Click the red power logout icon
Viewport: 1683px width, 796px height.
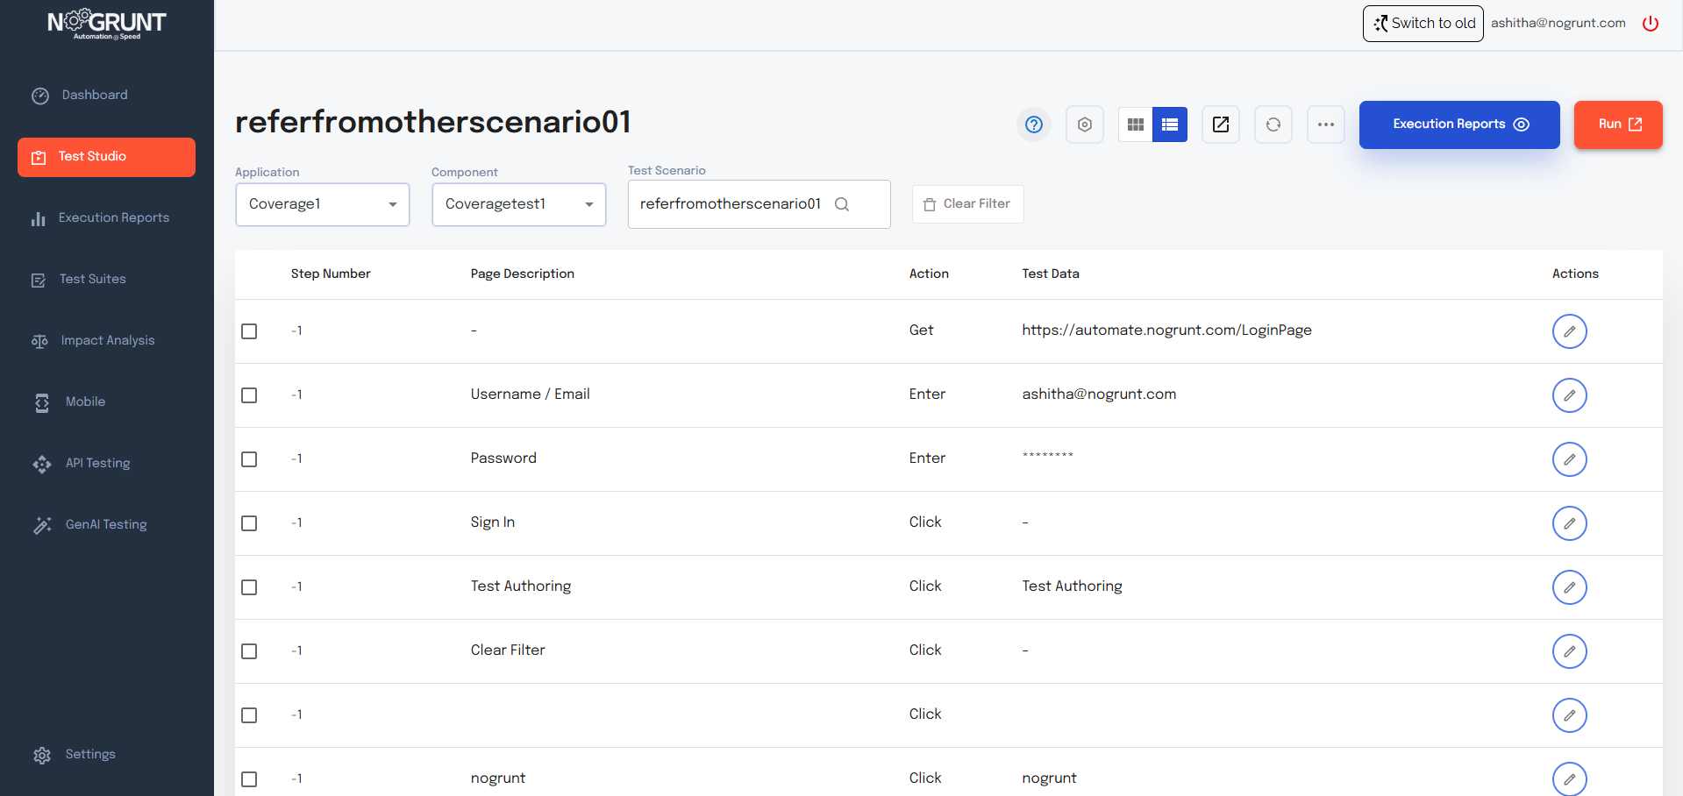click(1651, 24)
